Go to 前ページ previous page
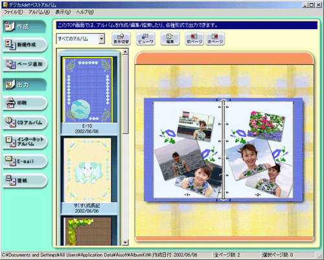 (194, 39)
